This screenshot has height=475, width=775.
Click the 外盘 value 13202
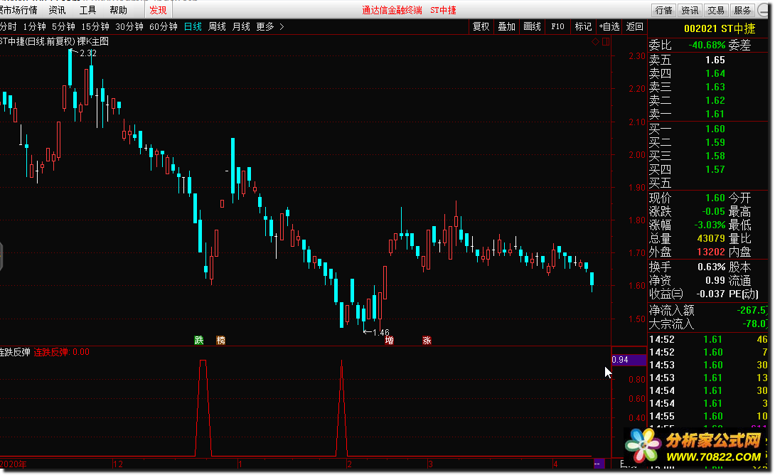[x=711, y=252]
